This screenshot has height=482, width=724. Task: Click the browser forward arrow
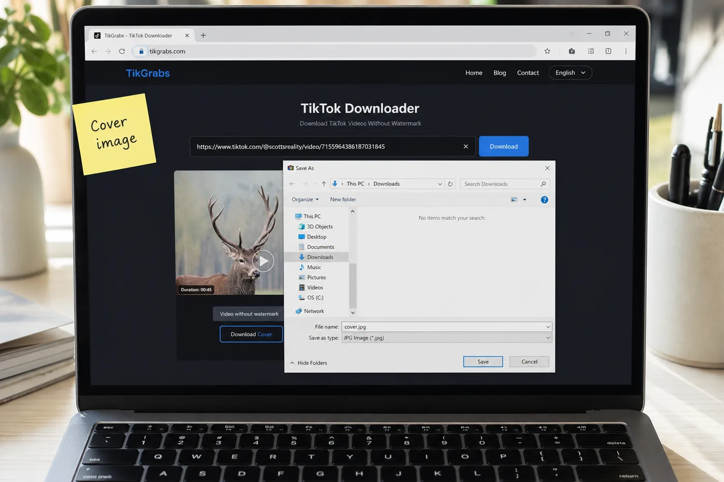(108, 51)
